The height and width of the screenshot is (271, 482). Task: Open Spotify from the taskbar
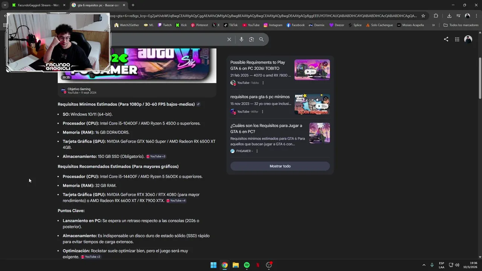click(x=247, y=265)
